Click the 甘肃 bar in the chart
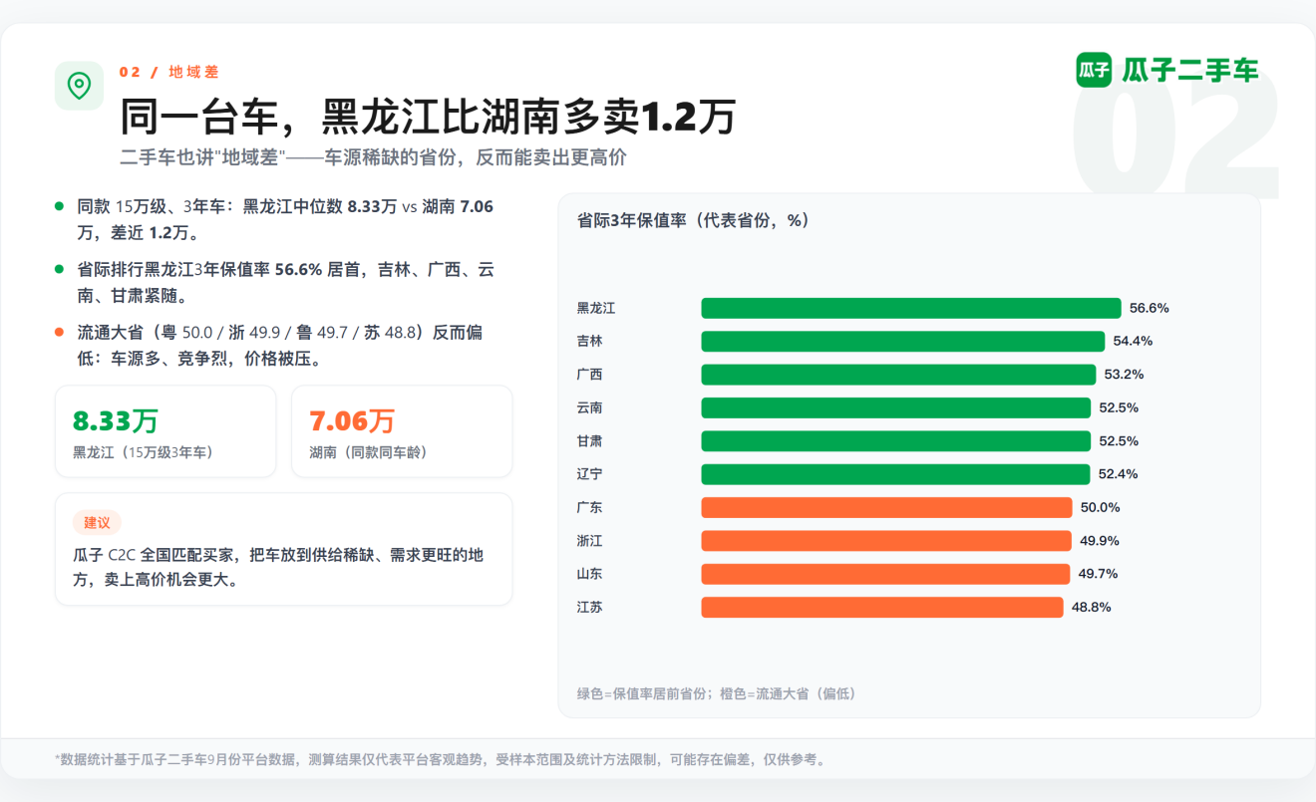The height and width of the screenshot is (802, 1316). click(896, 440)
